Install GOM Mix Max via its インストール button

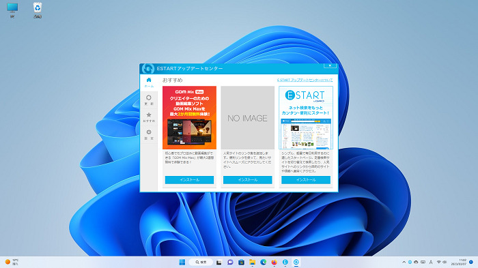coord(189,179)
